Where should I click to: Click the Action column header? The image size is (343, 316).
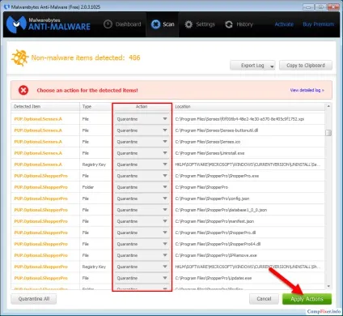pos(142,107)
